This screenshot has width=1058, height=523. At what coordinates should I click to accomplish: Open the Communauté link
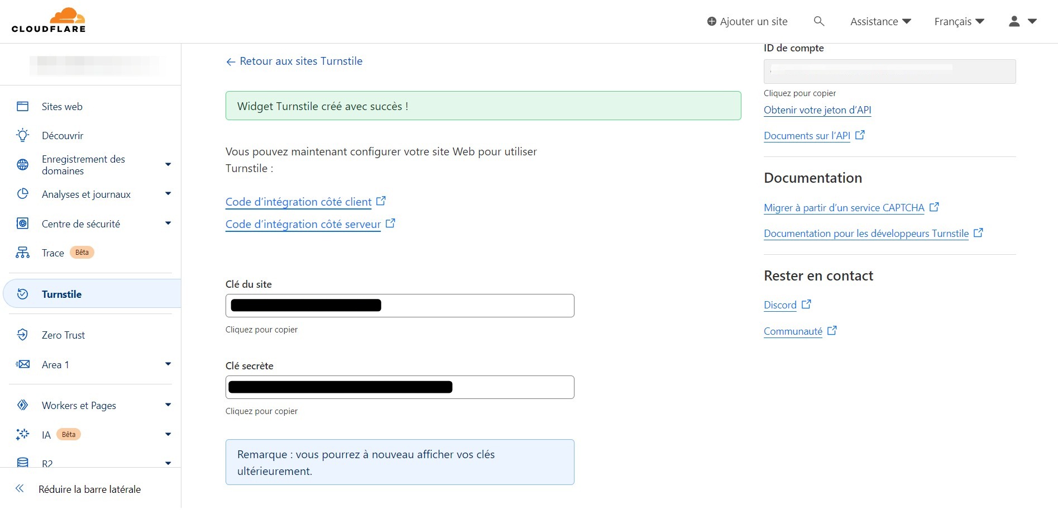pos(793,331)
